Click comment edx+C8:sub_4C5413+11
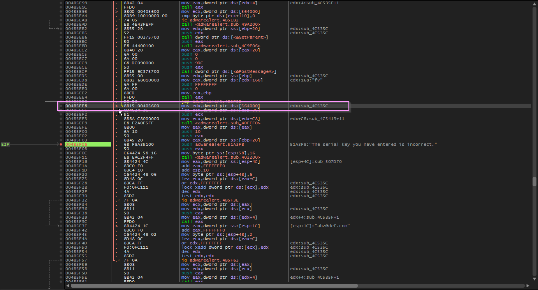This screenshot has height=290, width=538. coord(317,118)
